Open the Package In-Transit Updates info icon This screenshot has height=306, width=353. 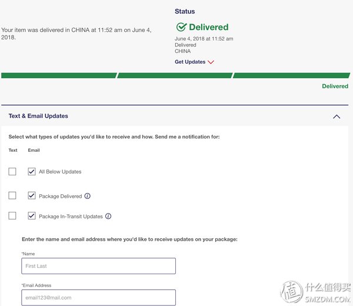(x=108, y=216)
